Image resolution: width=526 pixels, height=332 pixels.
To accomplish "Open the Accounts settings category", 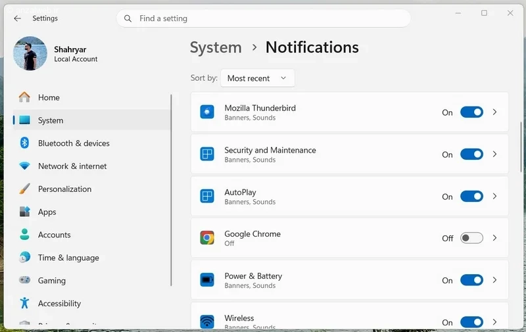I will pyautogui.click(x=91, y=235).
